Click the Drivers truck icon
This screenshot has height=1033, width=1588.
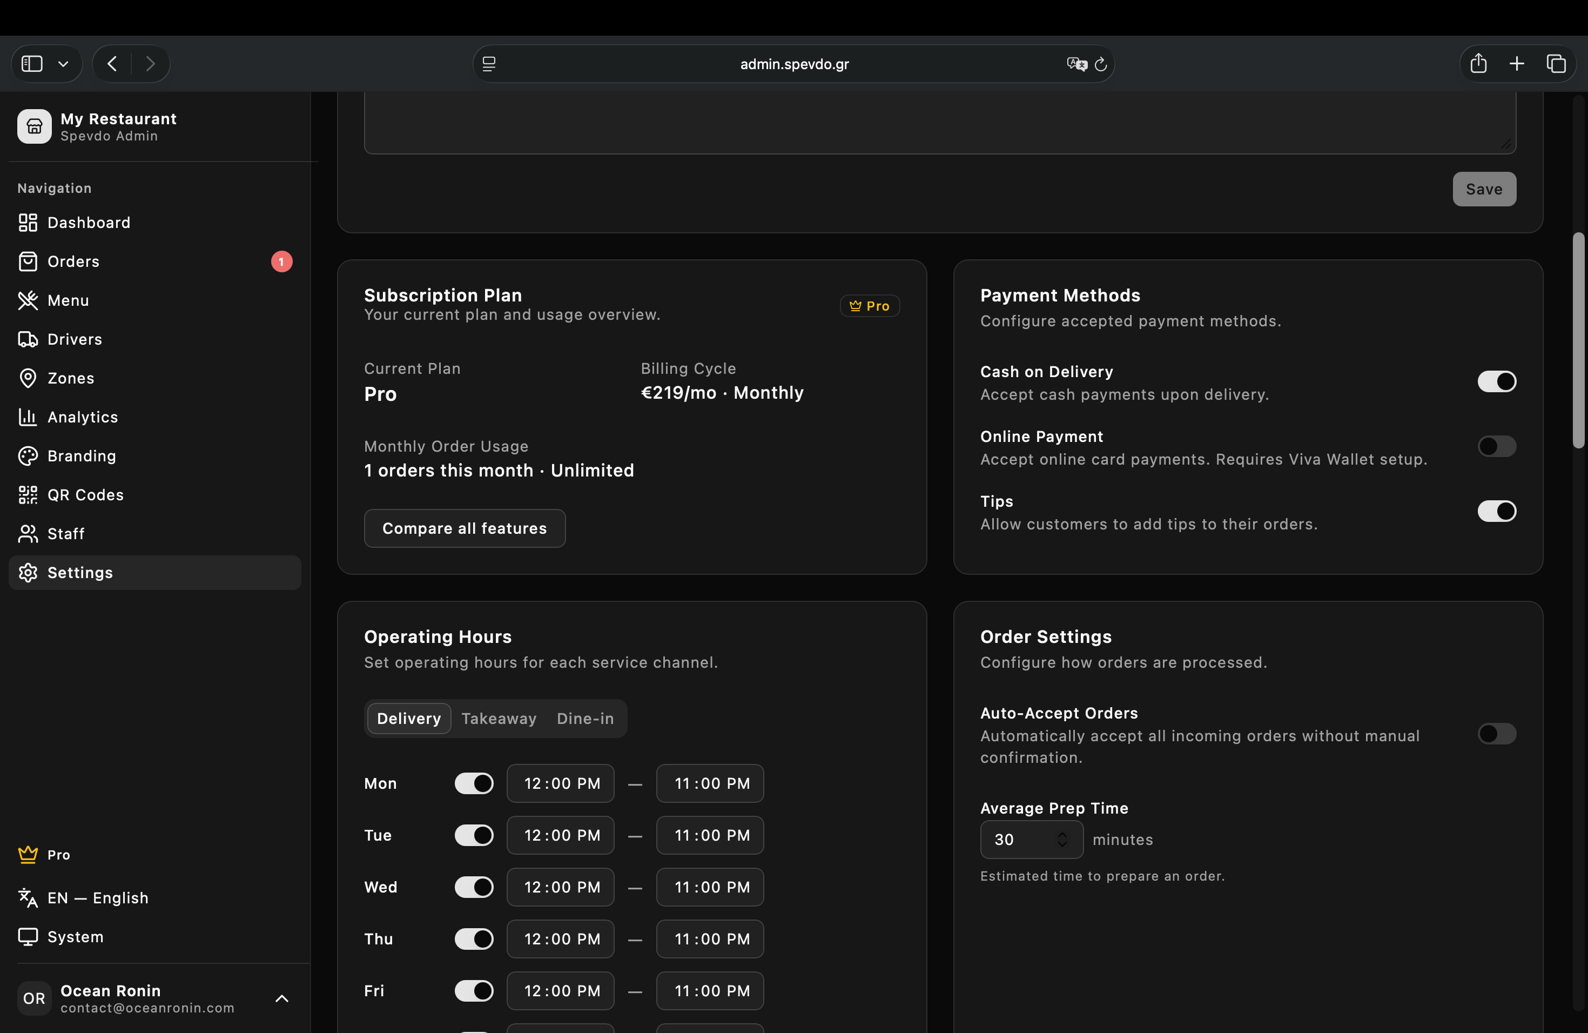(x=28, y=339)
